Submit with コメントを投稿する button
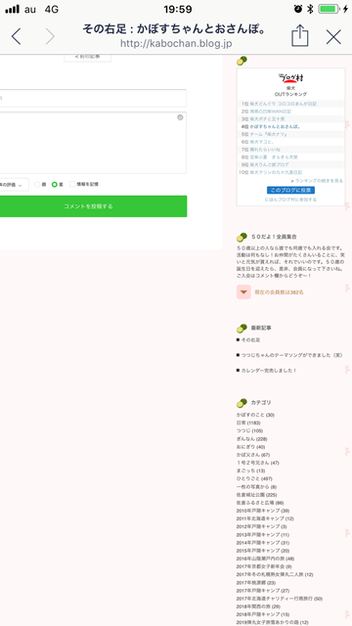Image resolution: width=352 pixels, height=626 pixels. pos(93,206)
